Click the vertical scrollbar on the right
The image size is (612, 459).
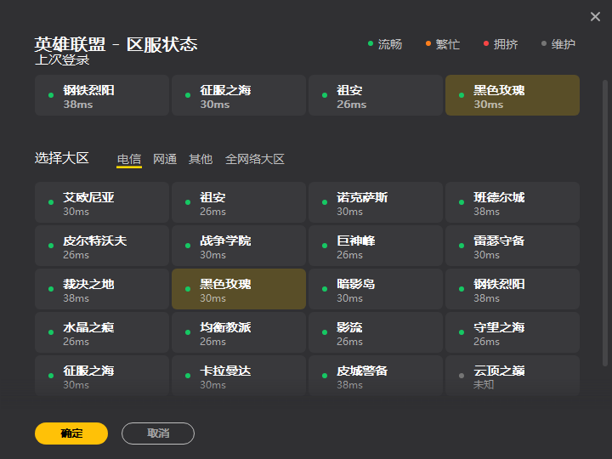click(605, 223)
